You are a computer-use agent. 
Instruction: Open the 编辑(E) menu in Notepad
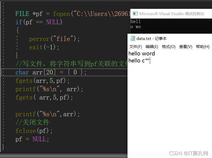(x=152, y=47)
